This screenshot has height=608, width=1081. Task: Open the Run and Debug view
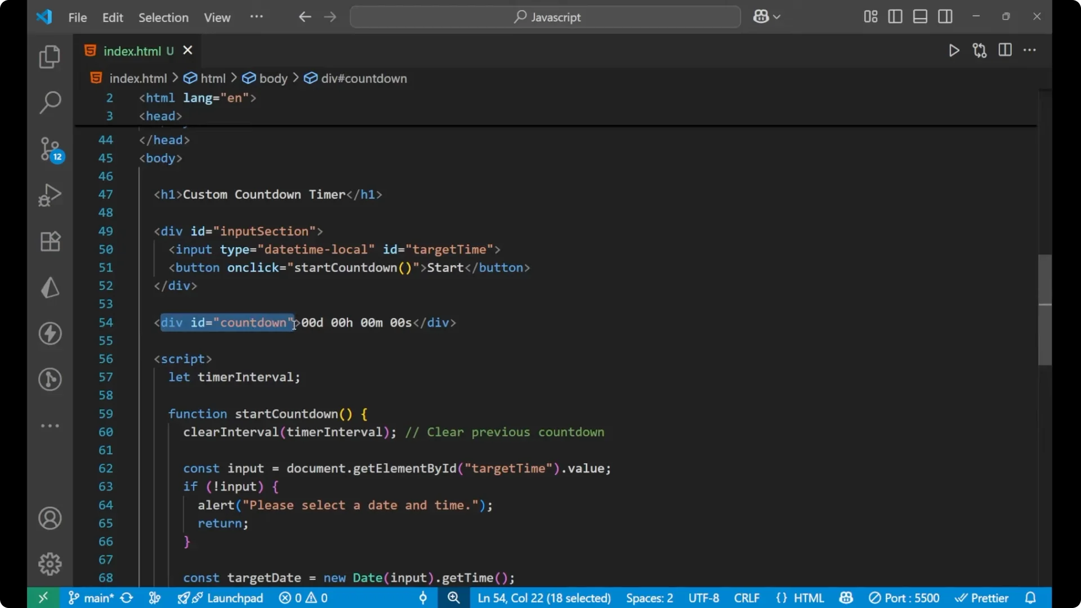click(50, 195)
